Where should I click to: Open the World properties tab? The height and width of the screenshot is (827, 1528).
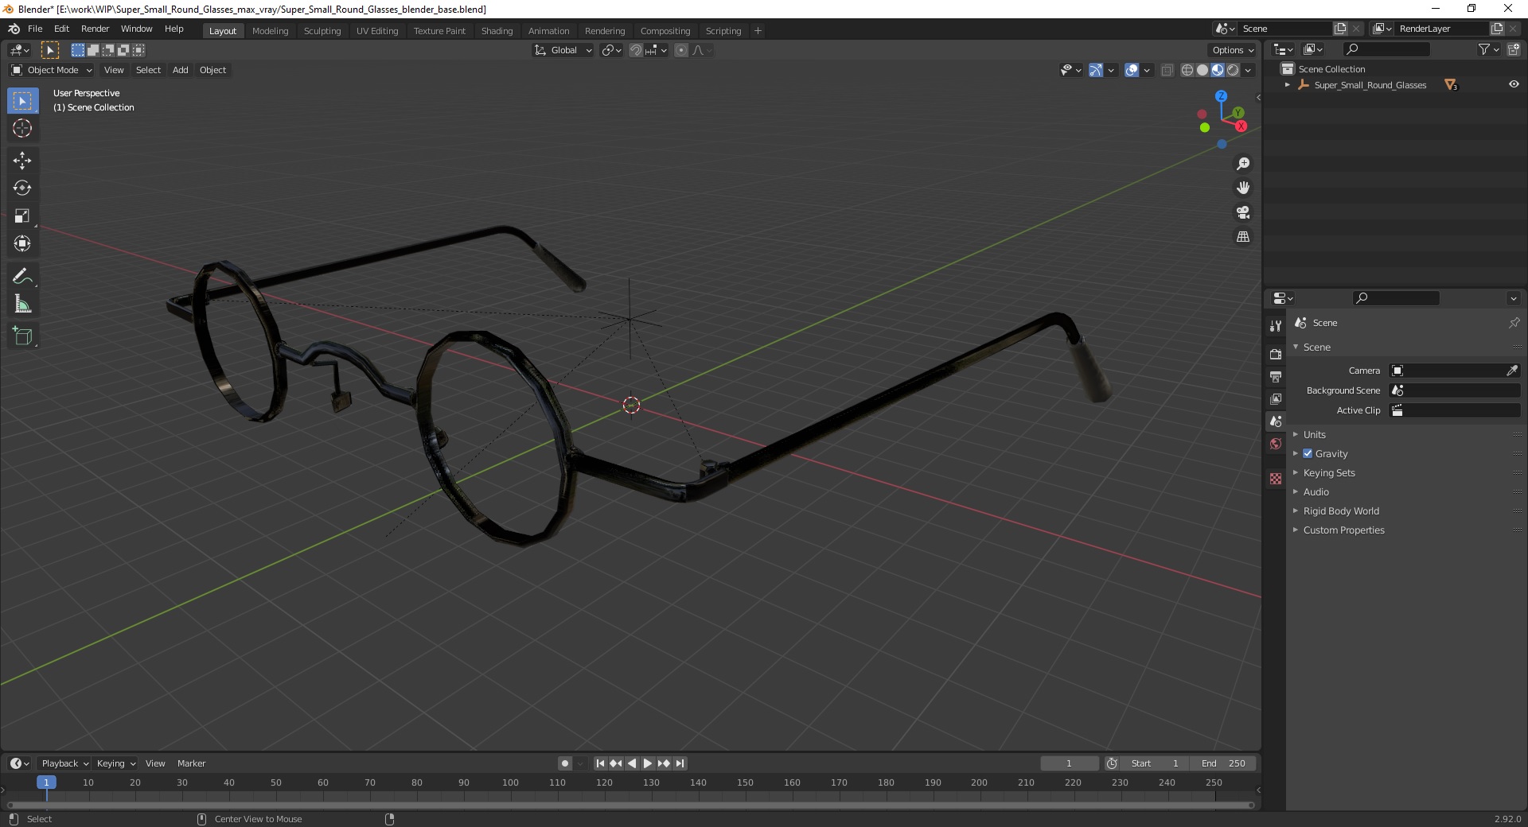coord(1276,444)
